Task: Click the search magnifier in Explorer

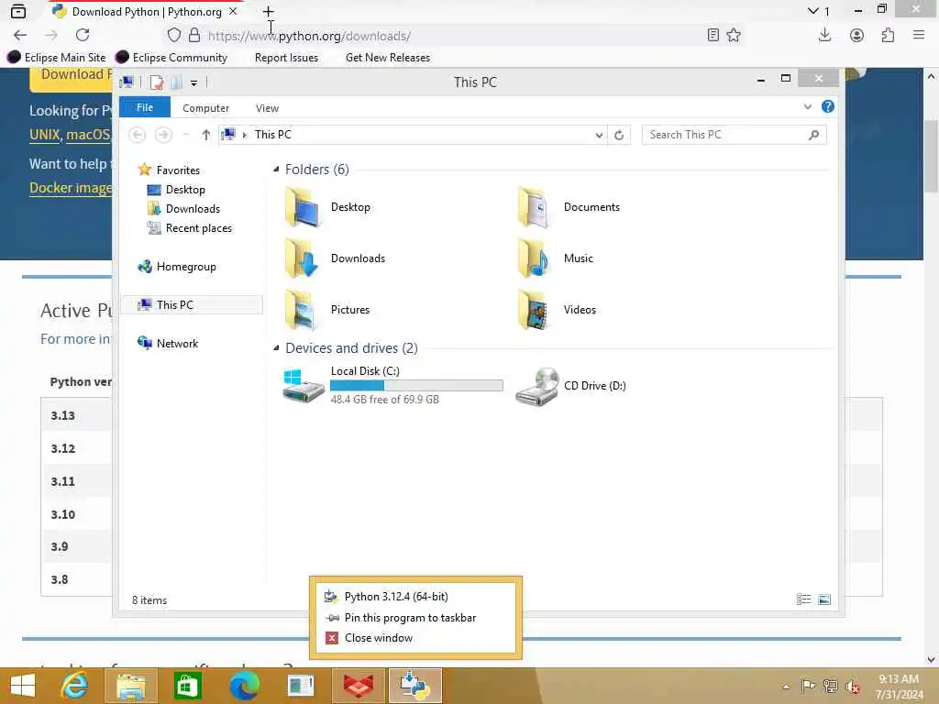Action: [813, 135]
